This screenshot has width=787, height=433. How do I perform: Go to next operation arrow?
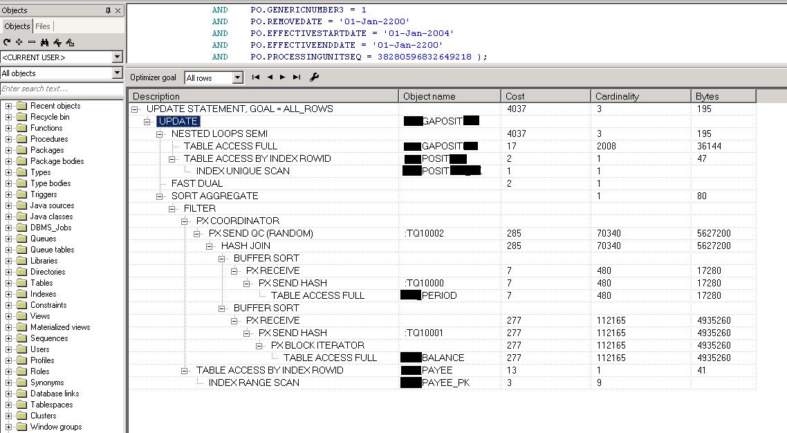(x=282, y=77)
